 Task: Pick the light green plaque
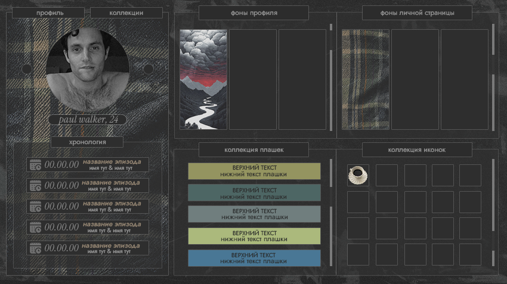coord(254,236)
